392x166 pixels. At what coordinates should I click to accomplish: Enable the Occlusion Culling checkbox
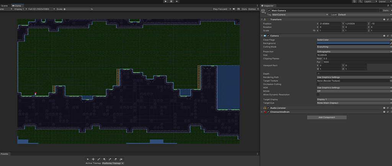pyautogui.click(x=318, y=84)
